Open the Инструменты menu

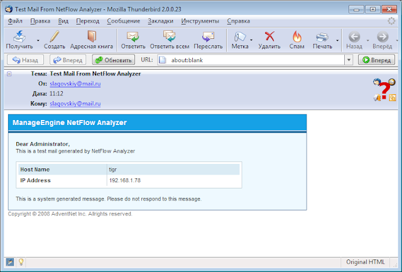point(200,21)
